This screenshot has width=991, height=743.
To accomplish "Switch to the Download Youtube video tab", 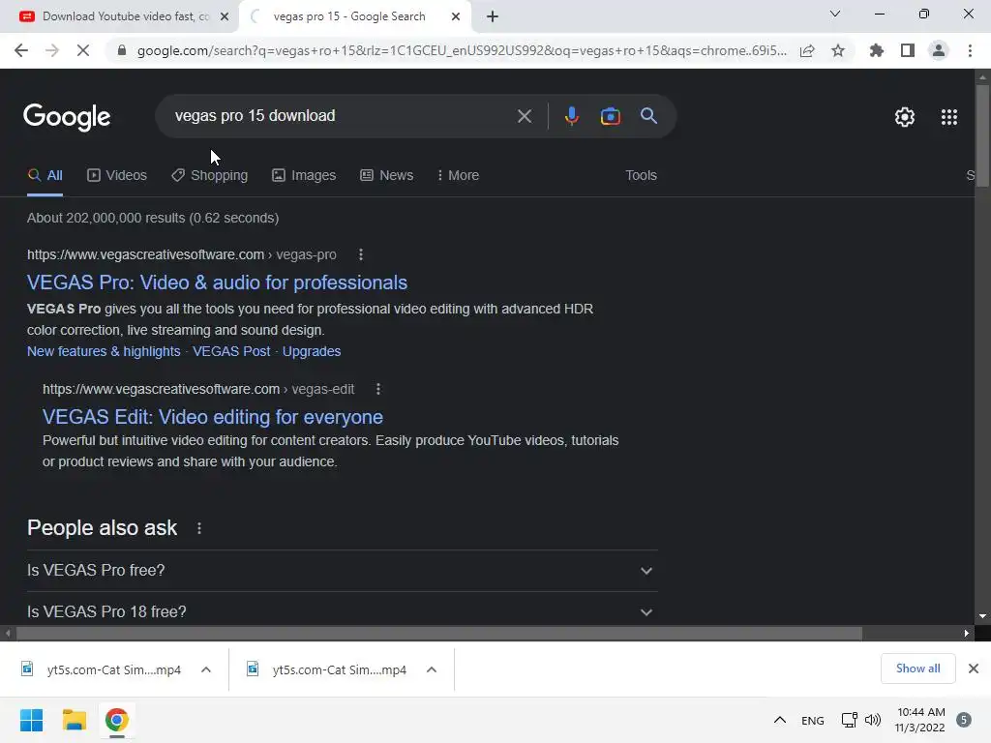I will pos(119,17).
